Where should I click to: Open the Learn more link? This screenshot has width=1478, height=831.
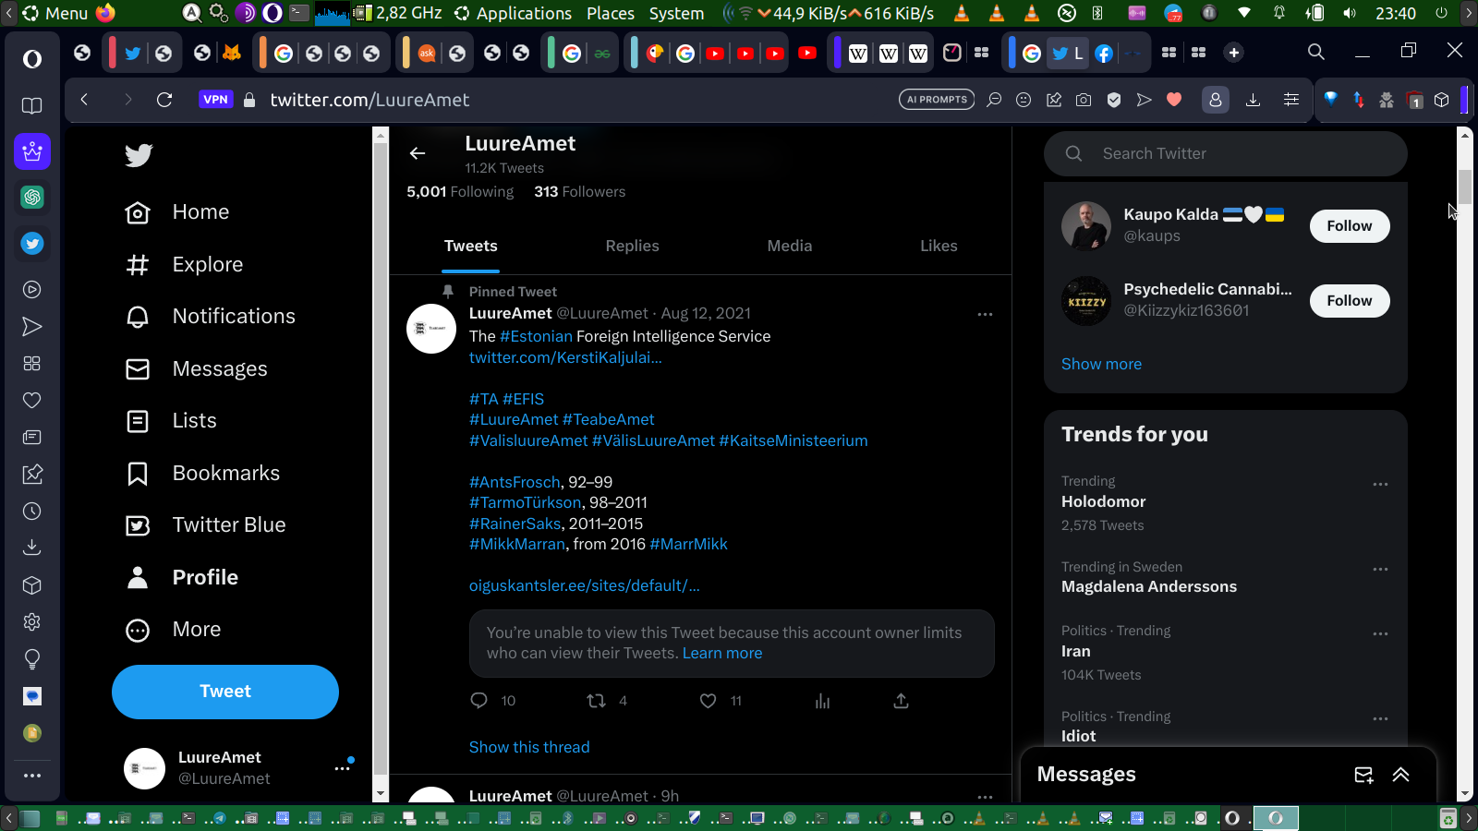(x=722, y=654)
